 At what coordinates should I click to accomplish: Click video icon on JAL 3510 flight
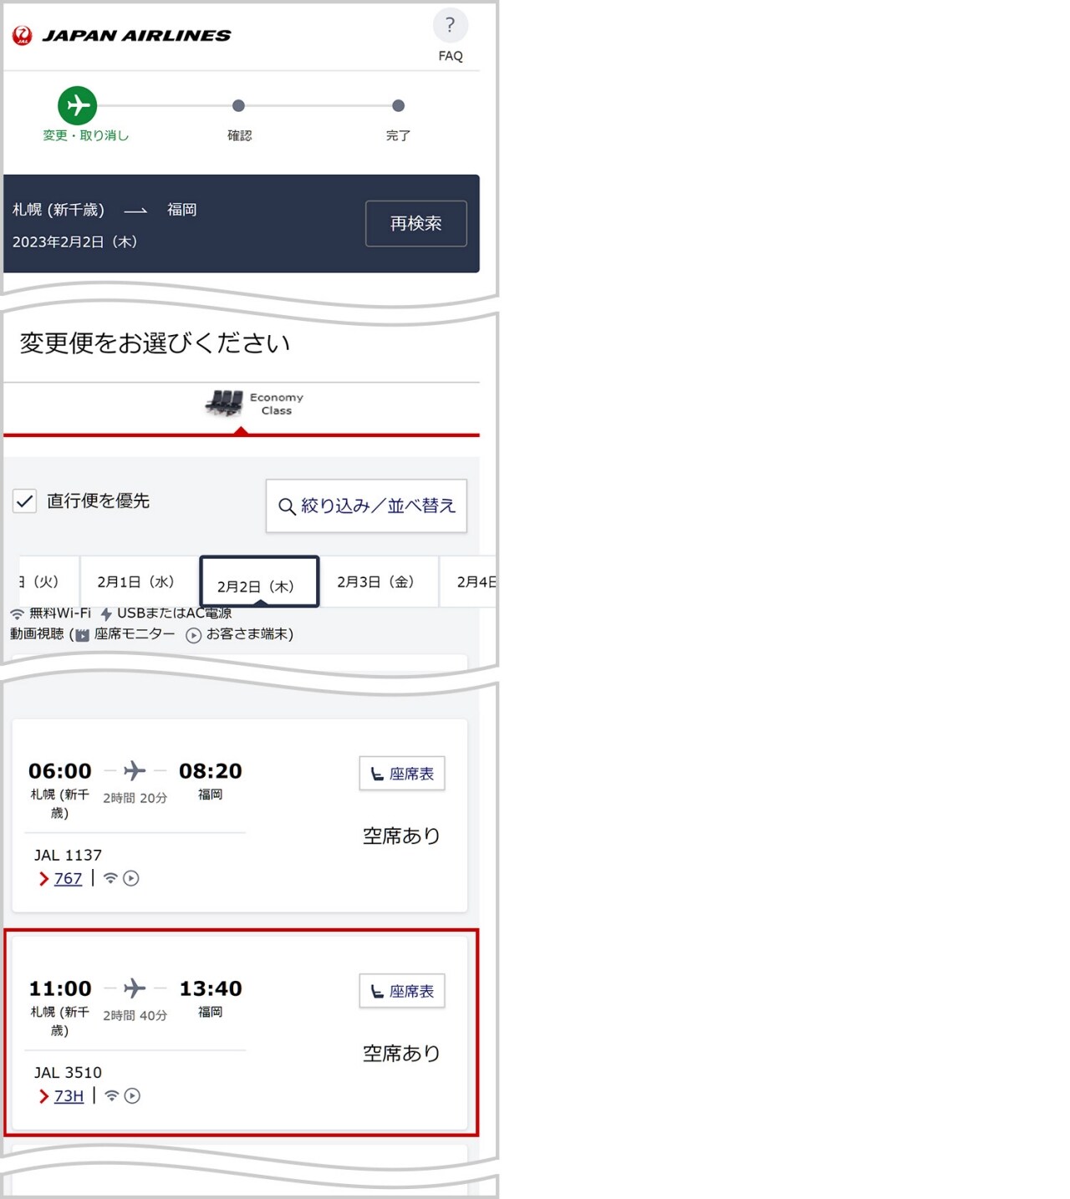(132, 1095)
